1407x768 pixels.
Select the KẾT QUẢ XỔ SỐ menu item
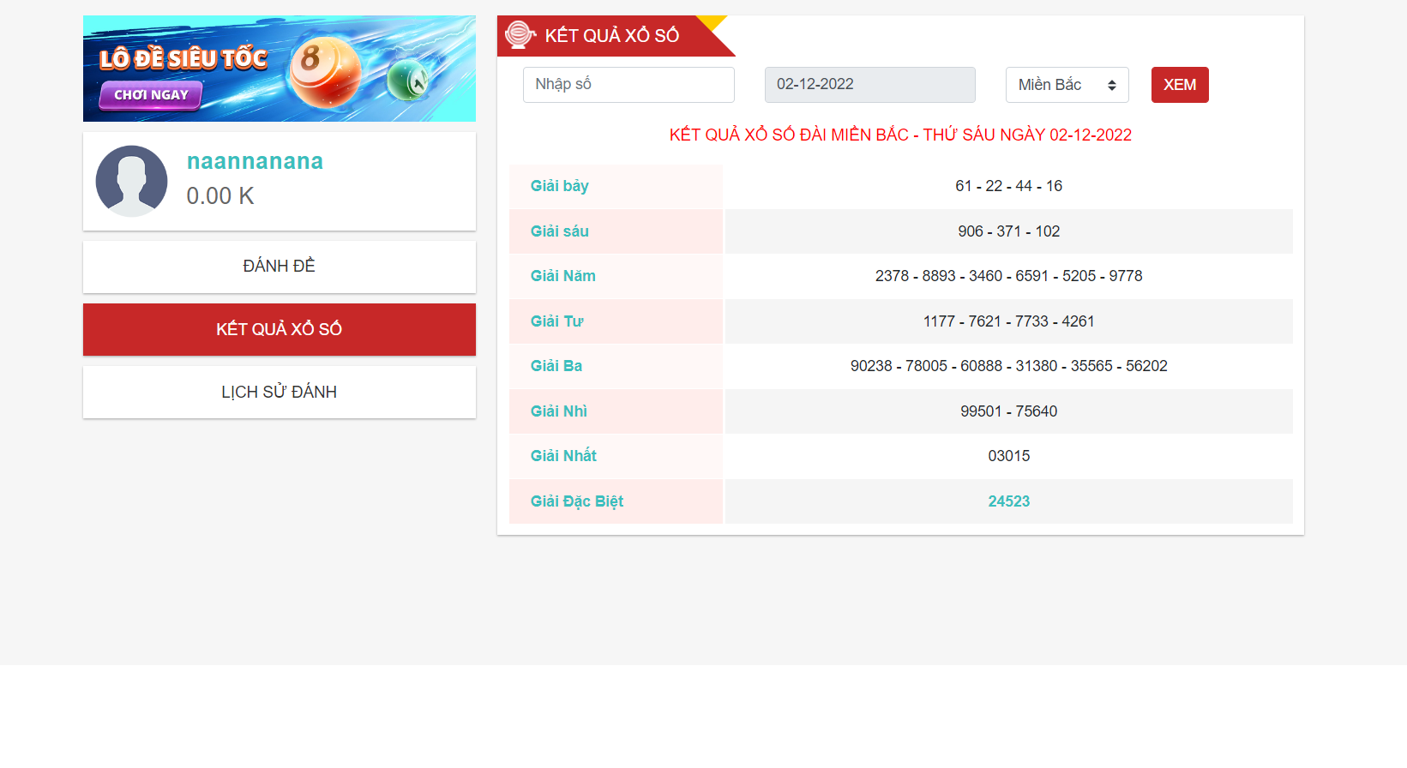(280, 329)
